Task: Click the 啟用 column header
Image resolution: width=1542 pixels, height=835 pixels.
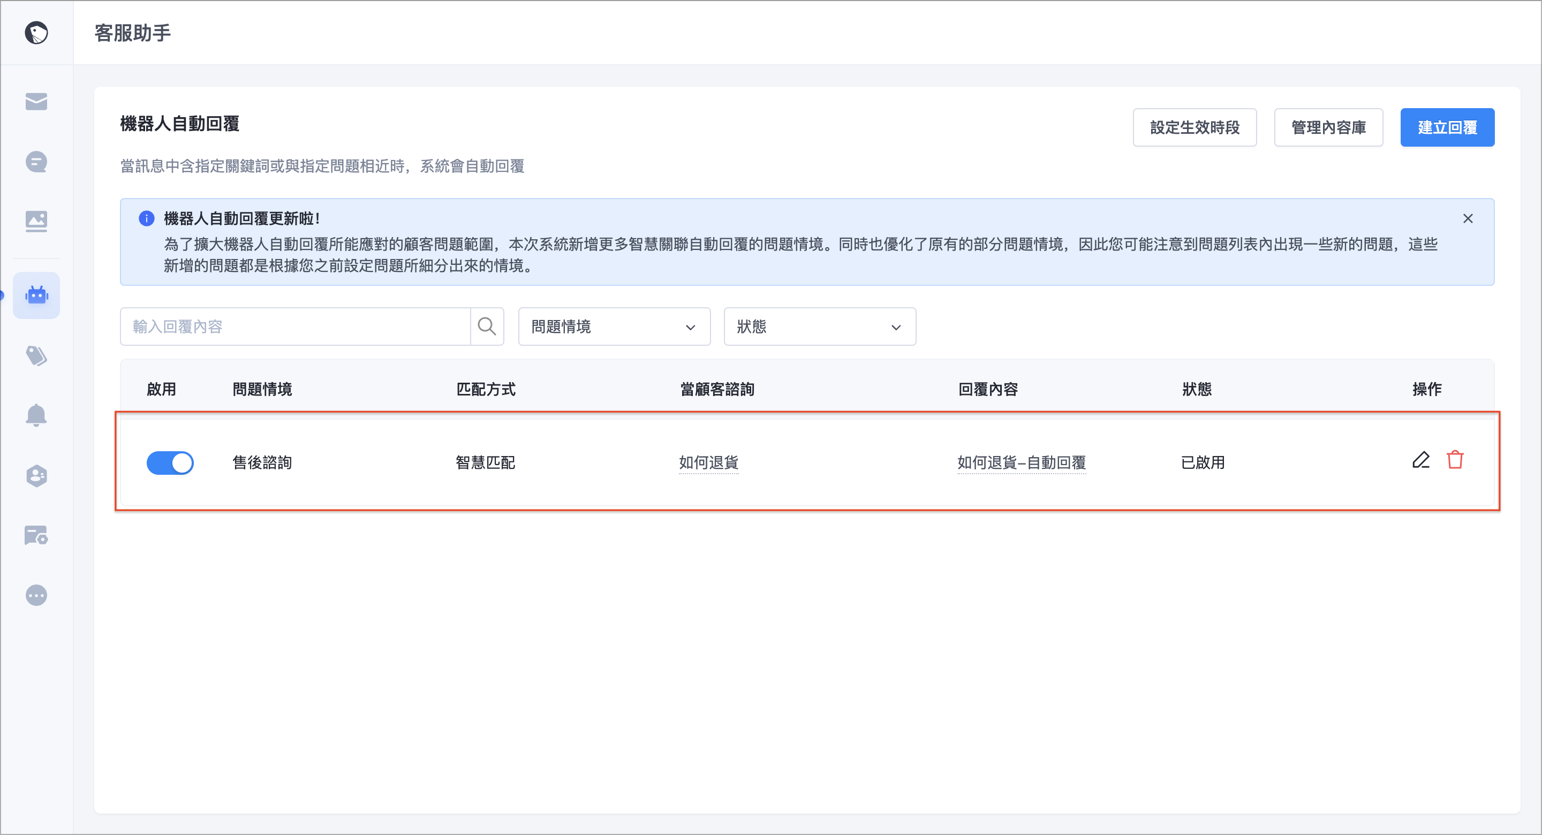Action: click(162, 389)
